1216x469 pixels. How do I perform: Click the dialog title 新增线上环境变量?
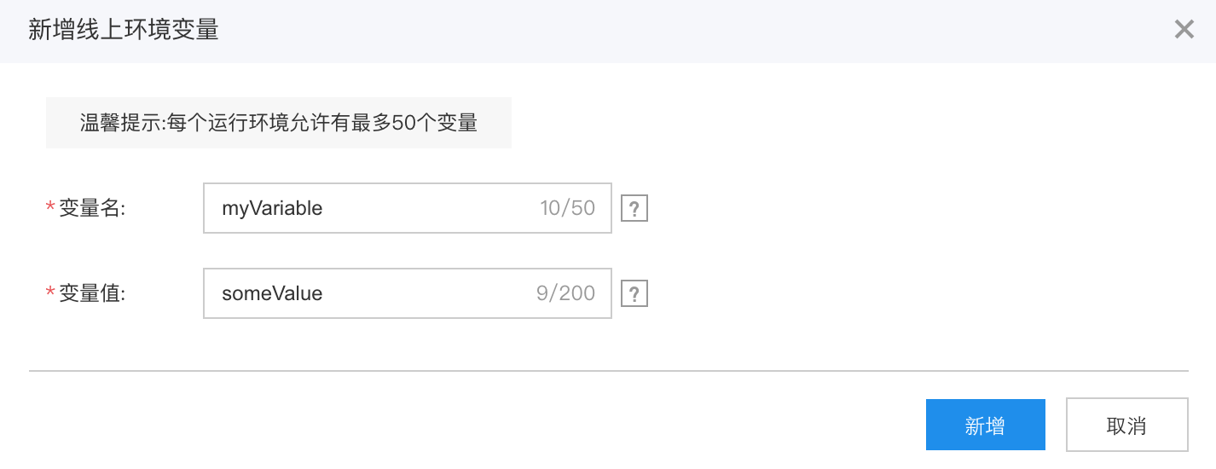coord(124,30)
